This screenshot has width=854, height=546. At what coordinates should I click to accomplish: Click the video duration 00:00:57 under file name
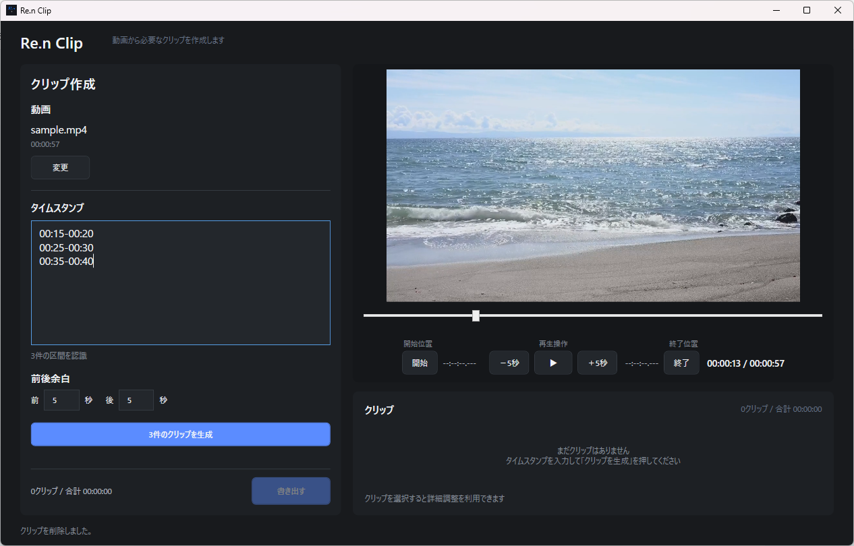point(45,144)
